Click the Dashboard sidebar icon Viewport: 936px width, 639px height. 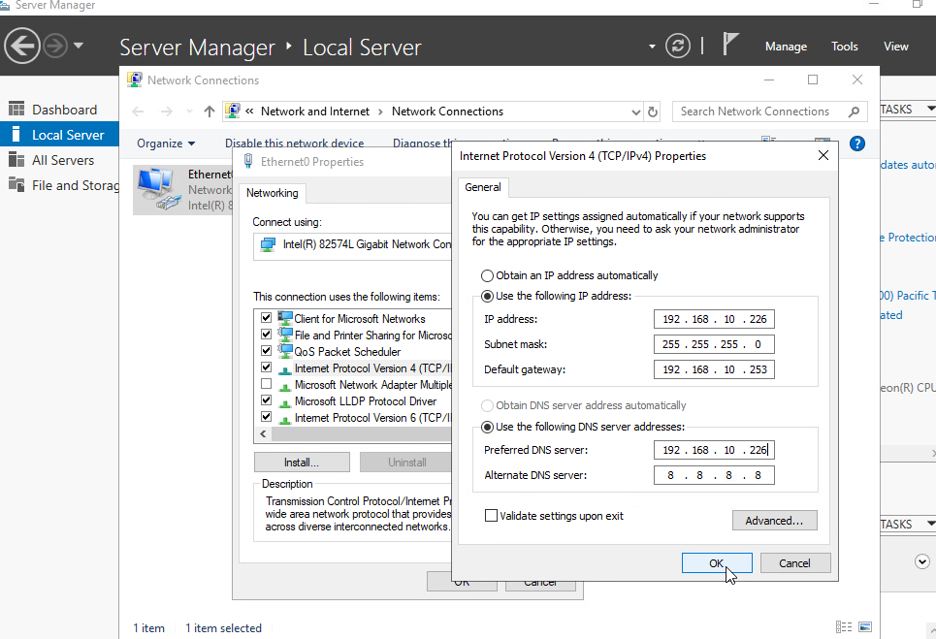point(16,110)
